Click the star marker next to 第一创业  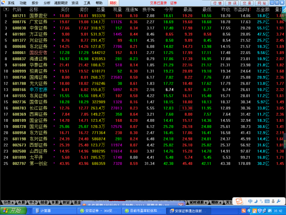54,163
